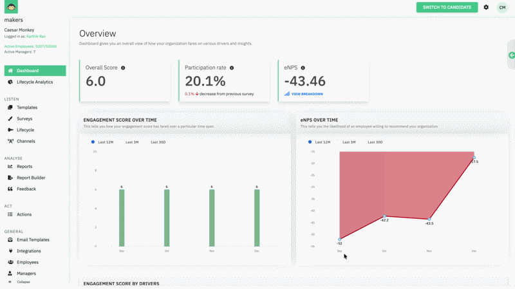Open the settings gear icon
Image resolution: width=515 pixels, height=289 pixels.
coord(486,8)
